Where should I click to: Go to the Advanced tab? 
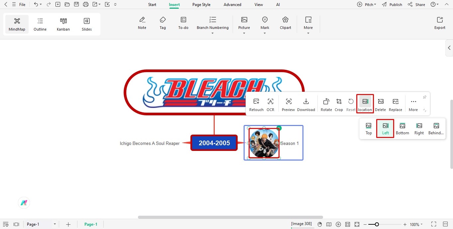pyautogui.click(x=232, y=5)
